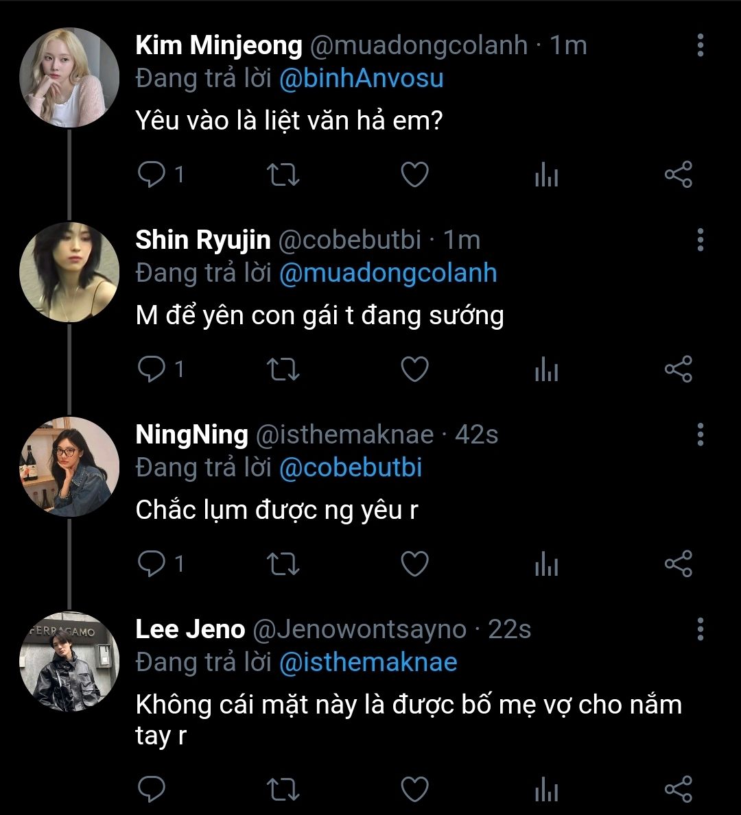Open NingNing's profile picture
The height and width of the screenshot is (815, 741).
(x=69, y=467)
